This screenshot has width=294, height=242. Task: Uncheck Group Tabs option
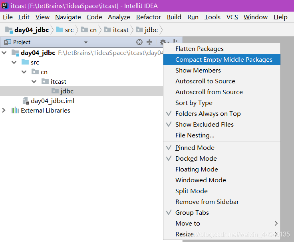[x=222, y=212]
